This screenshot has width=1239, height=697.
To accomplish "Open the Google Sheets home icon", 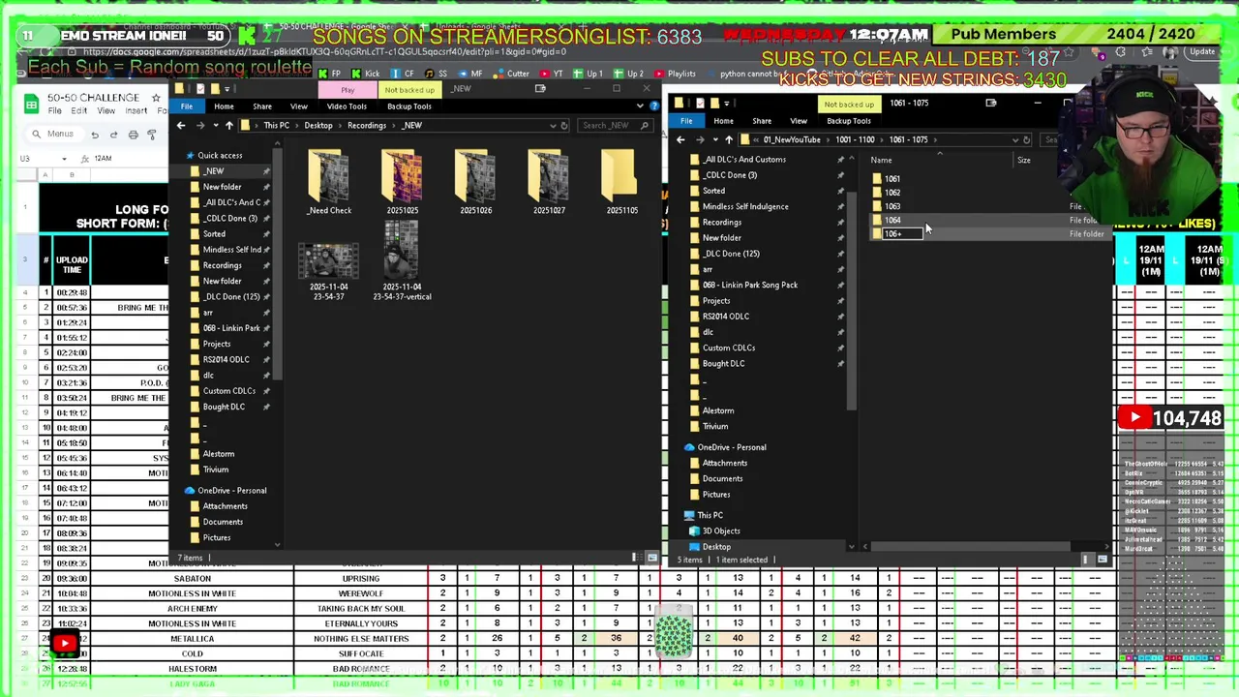I will [31, 104].
